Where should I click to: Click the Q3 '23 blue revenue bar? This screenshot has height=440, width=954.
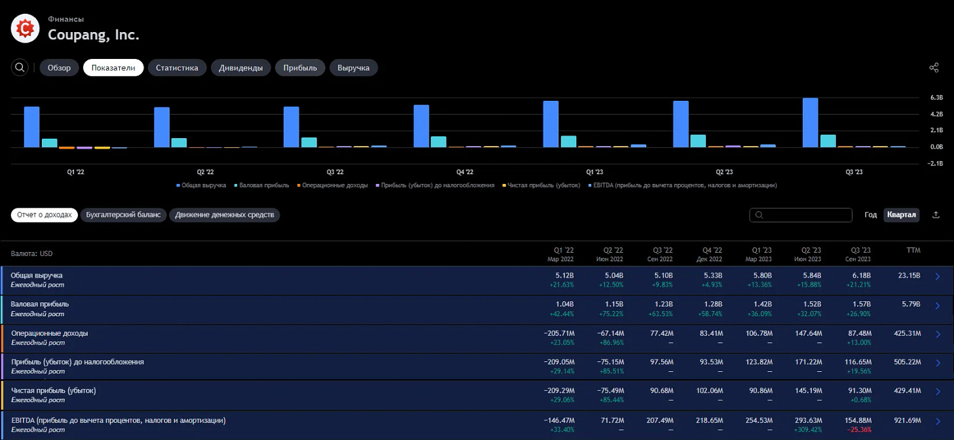(811, 123)
